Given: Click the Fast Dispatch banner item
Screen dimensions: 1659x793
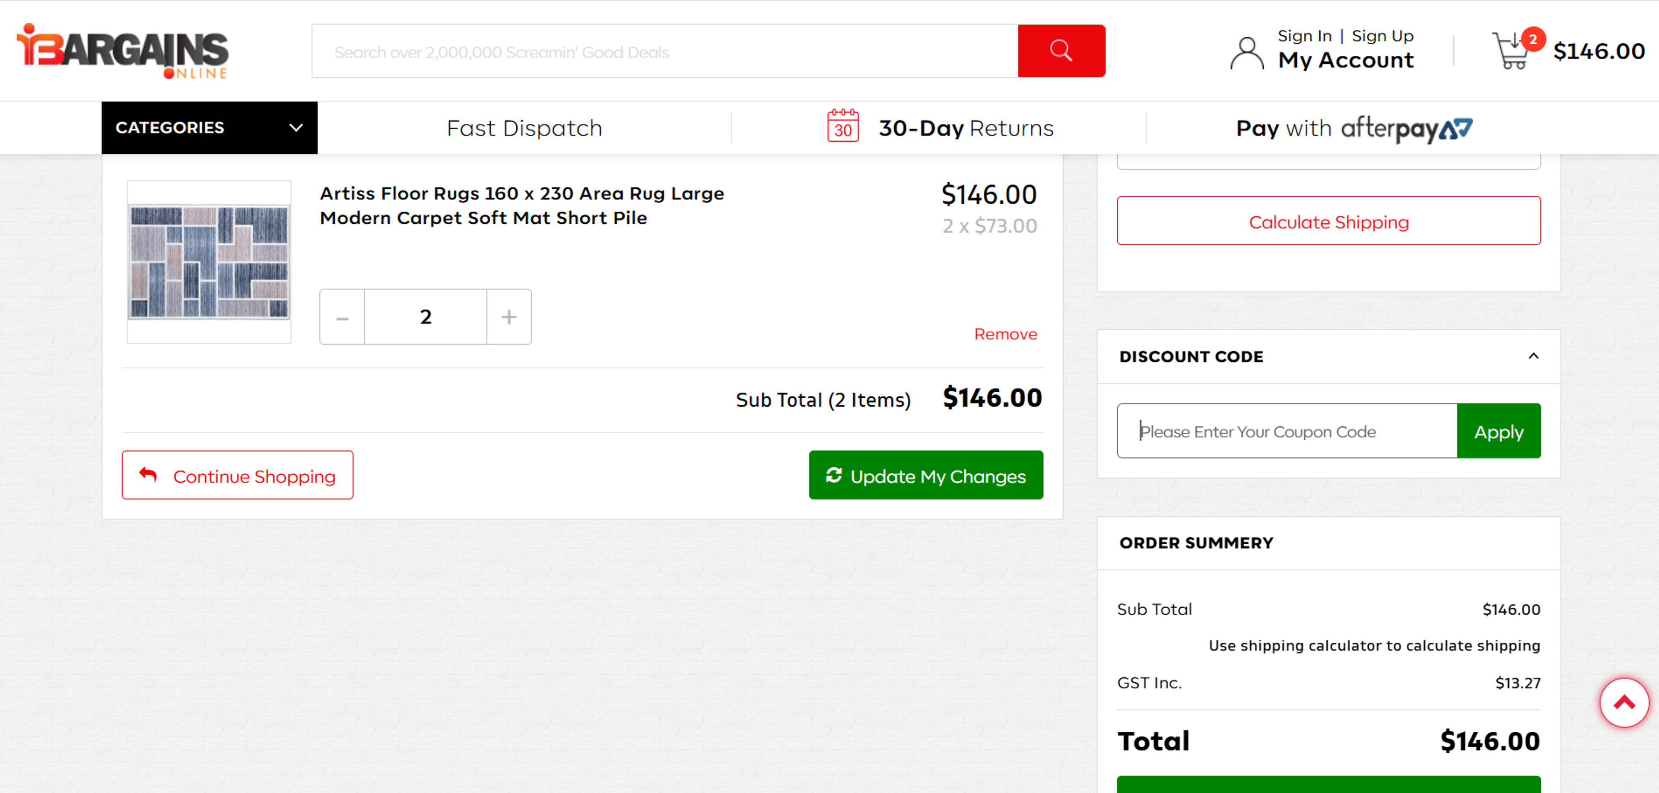Looking at the screenshot, I should click(x=524, y=127).
